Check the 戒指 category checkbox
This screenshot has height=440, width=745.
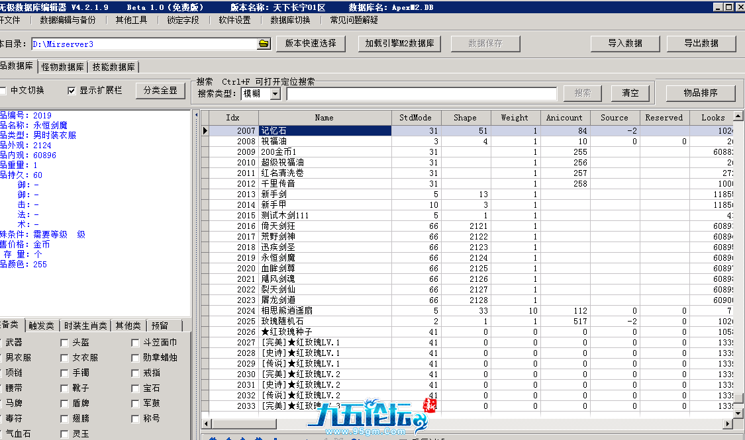pos(136,373)
